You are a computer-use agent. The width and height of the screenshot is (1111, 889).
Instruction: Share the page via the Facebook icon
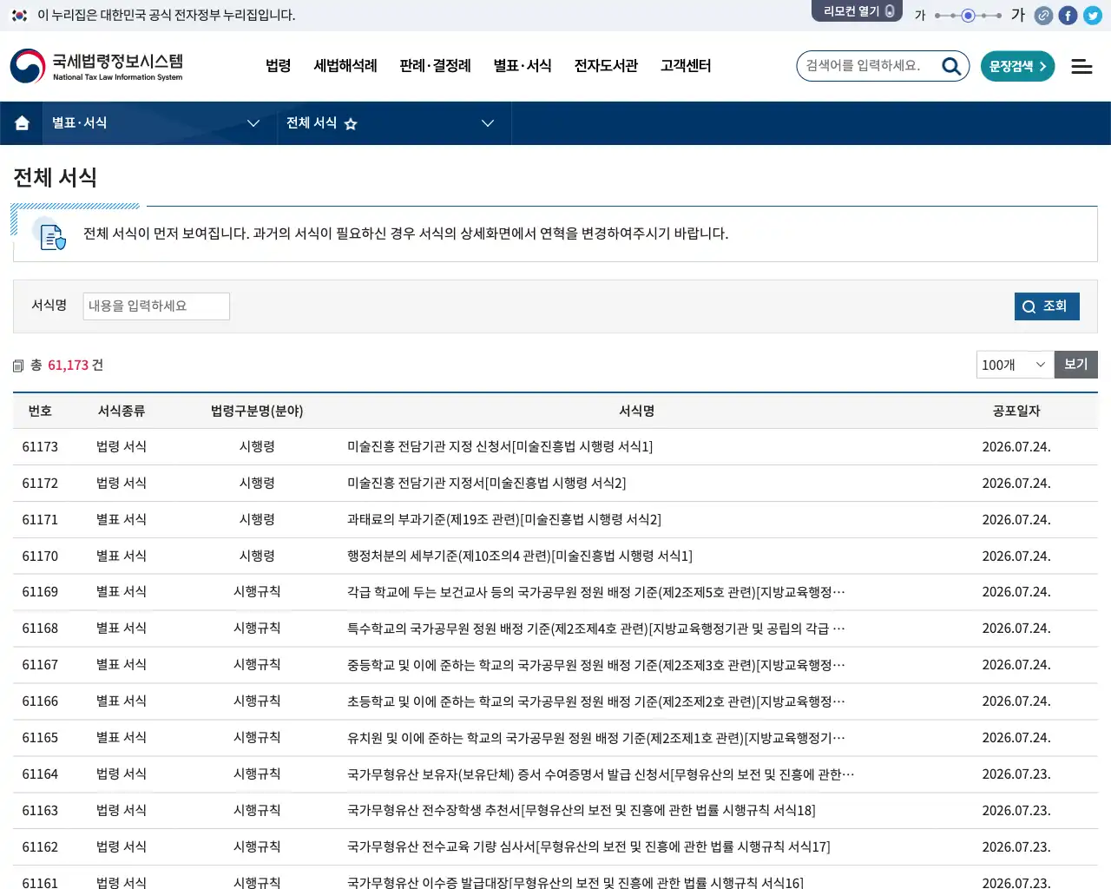(x=1068, y=16)
